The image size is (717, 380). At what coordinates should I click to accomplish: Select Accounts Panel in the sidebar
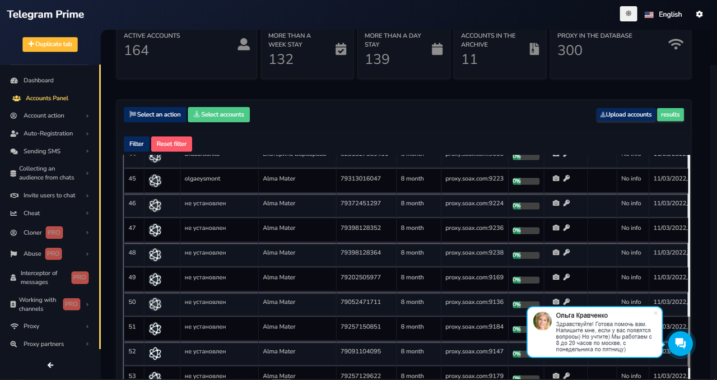pos(46,98)
